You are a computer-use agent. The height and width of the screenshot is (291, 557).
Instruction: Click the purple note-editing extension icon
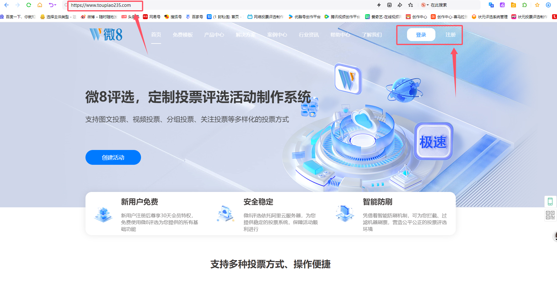502,5
